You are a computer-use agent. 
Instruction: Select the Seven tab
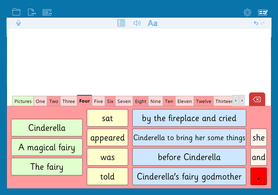pos(124,101)
